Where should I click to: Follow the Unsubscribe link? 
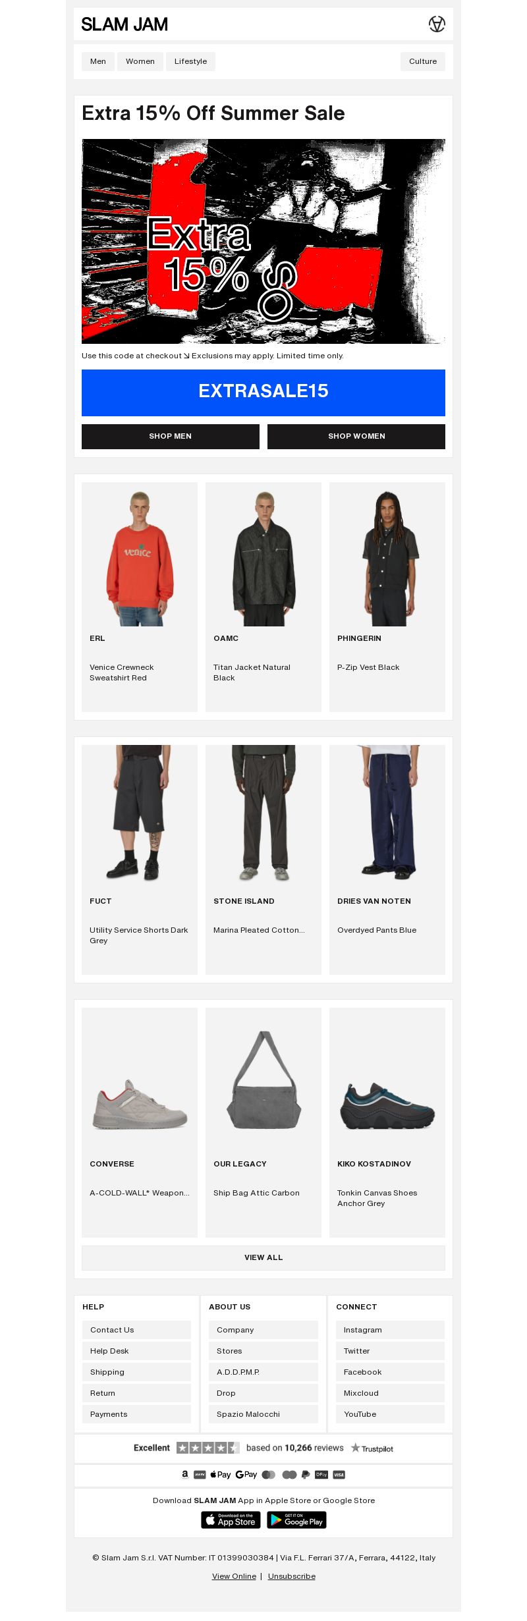pyautogui.click(x=292, y=1576)
